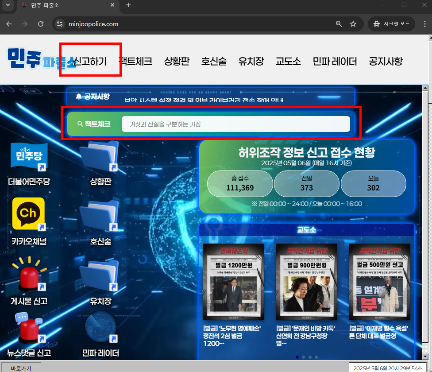Click the 팩트체크 search input field
Viewport: 432px width, 372px height.
pos(235,124)
